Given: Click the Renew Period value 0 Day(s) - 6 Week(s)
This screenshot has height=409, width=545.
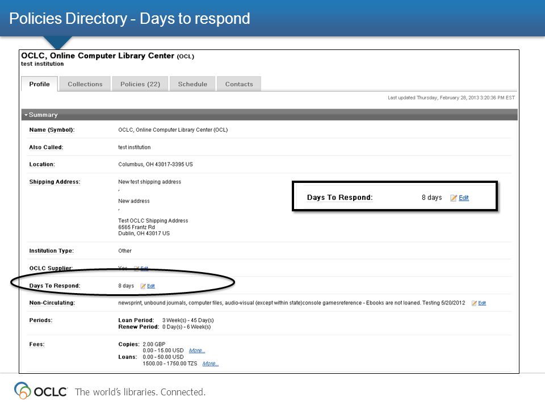Looking at the screenshot, I should coord(186,327).
